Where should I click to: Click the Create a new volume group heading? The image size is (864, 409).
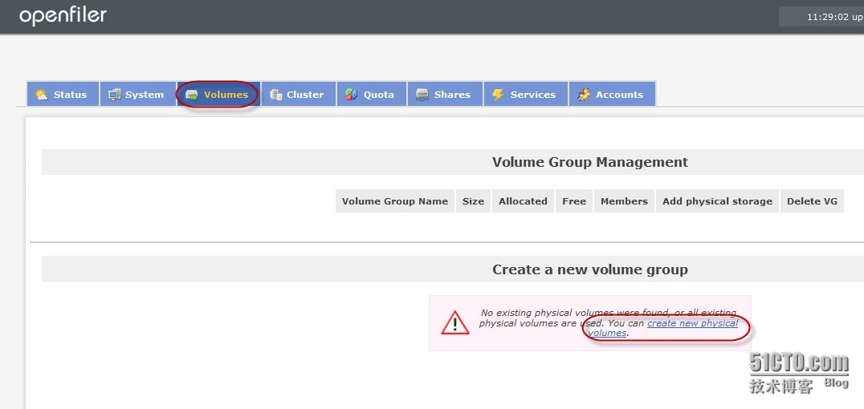[x=590, y=269]
